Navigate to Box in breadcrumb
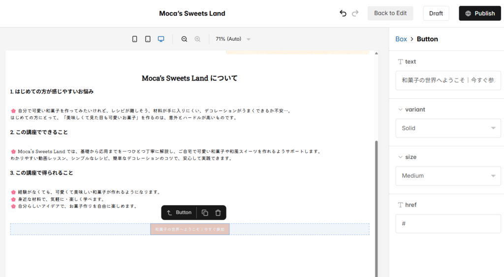The width and height of the screenshot is (504, 277). coord(401,39)
